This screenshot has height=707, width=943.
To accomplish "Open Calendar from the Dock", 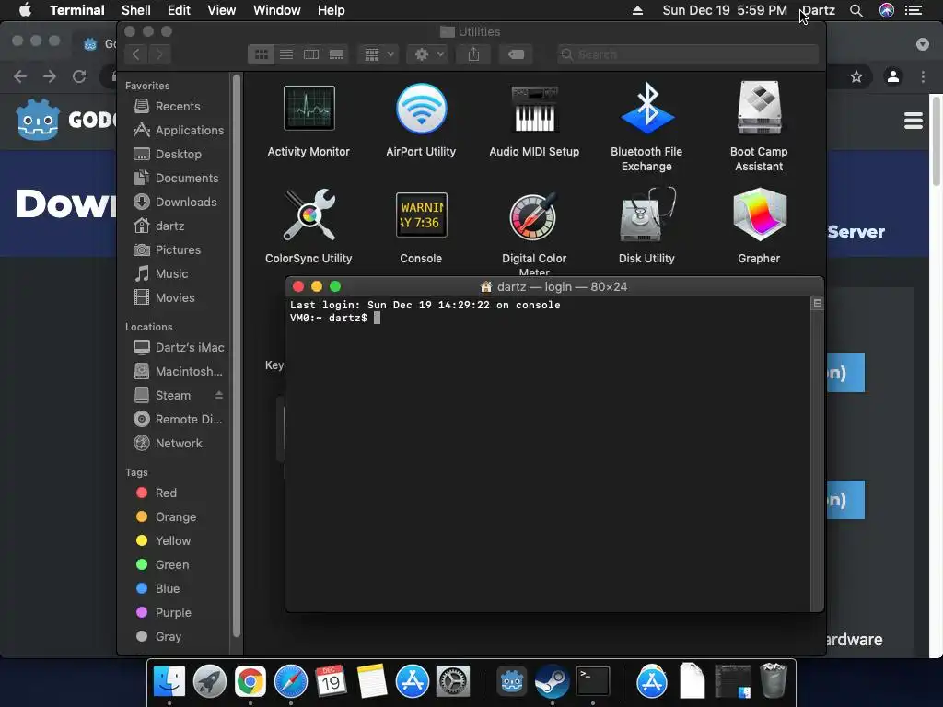I will coord(331,682).
